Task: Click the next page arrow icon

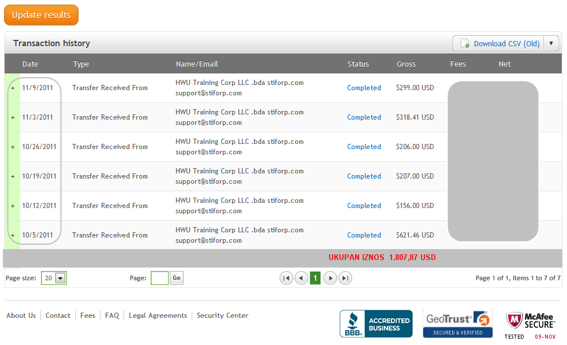Action: [x=330, y=279]
